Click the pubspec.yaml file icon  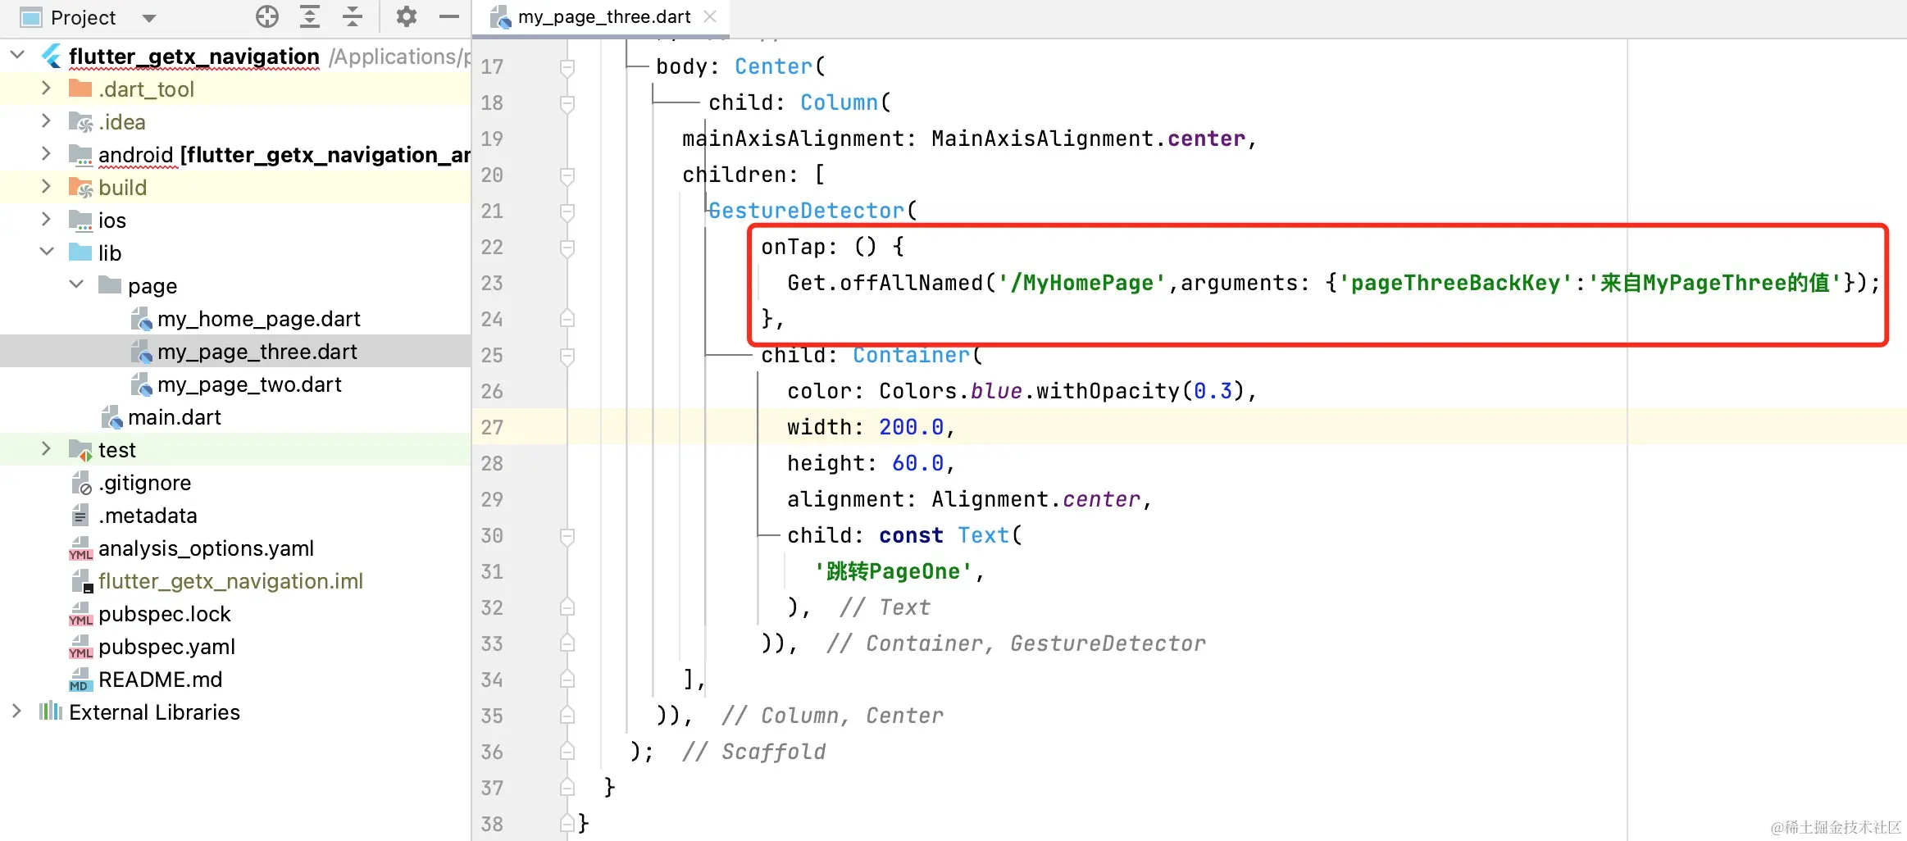point(80,647)
